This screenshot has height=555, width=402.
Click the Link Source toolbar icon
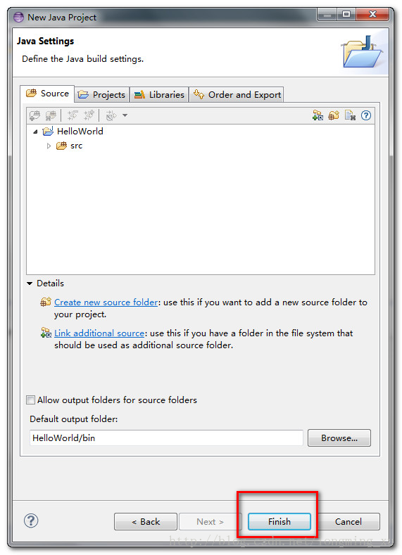tap(318, 115)
